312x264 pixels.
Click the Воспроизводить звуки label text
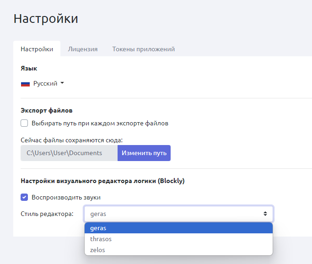pyautogui.click(x=66, y=197)
